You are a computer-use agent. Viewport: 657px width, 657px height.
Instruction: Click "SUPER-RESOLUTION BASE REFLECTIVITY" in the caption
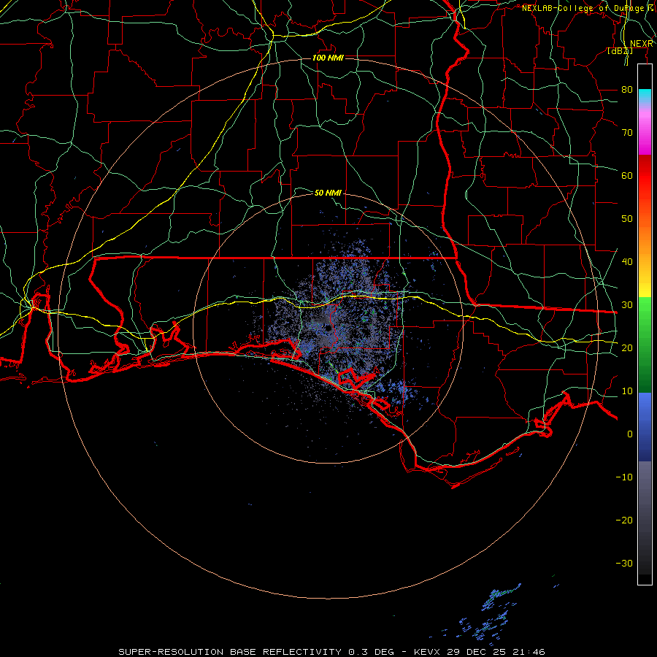click(230, 652)
